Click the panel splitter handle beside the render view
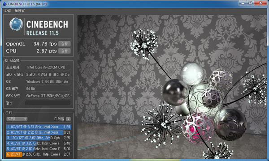 pyautogui.click(x=76, y=108)
